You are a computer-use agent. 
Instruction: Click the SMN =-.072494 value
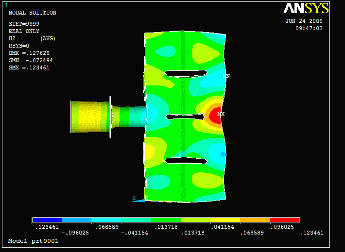[x=31, y=60]
